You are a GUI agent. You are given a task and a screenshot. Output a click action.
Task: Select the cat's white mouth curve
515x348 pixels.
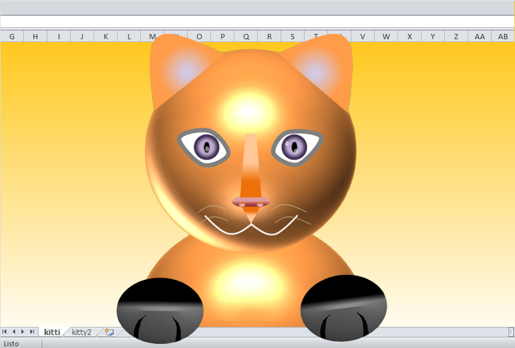tap(251, 226)
